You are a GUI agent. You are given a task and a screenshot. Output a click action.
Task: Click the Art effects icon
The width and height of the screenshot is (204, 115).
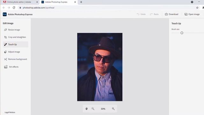tap(6, 67)
